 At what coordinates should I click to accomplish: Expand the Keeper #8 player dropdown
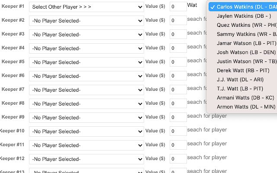click(x=86, y=104)
